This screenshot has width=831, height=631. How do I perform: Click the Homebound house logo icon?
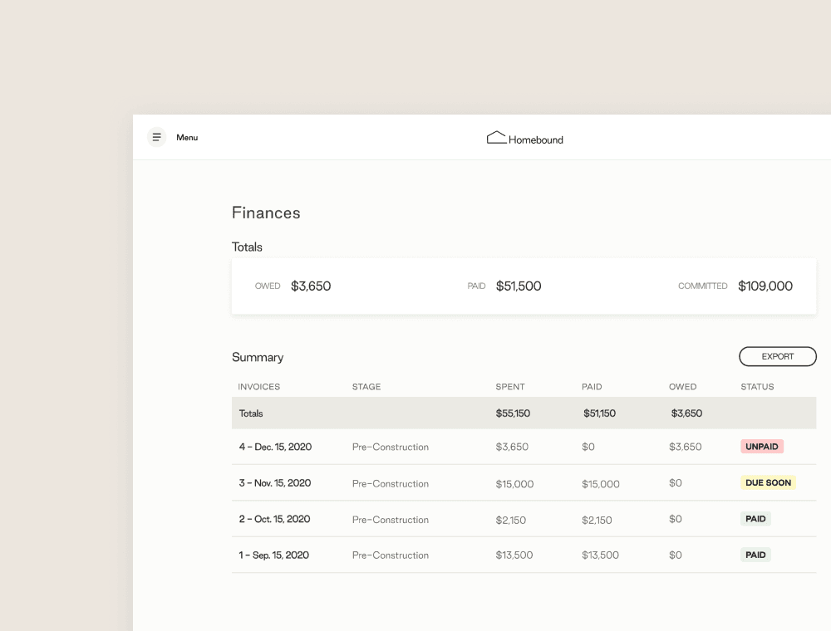coord(497,138)
